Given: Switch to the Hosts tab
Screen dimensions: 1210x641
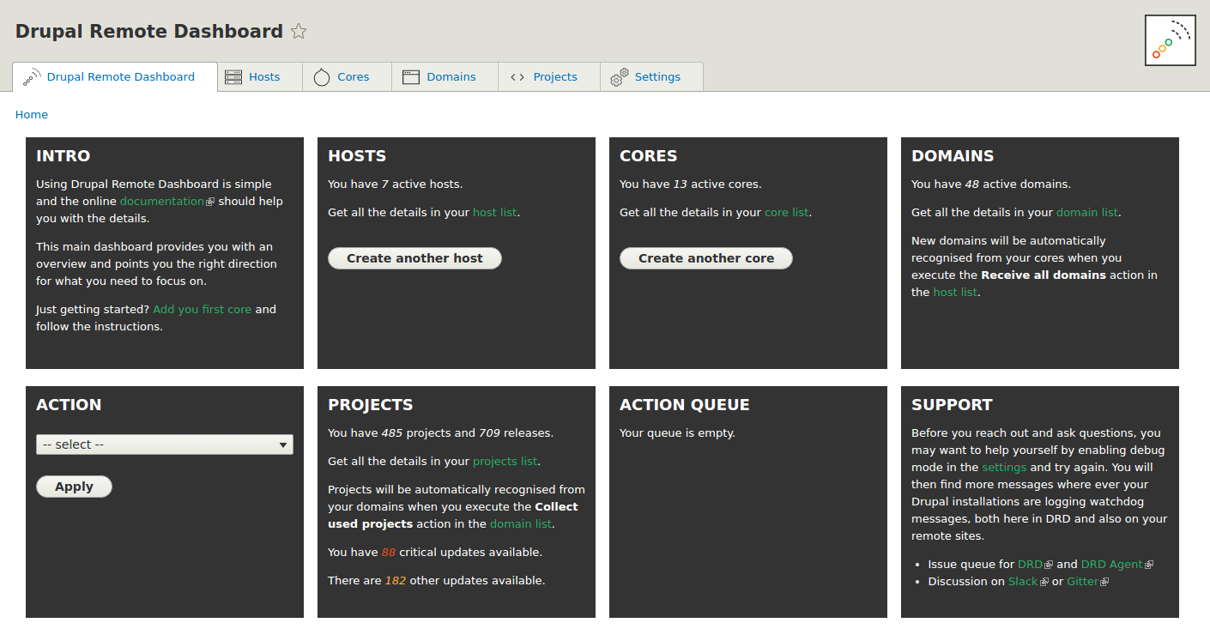Looking at the screenshot, I should coord(264,77).
